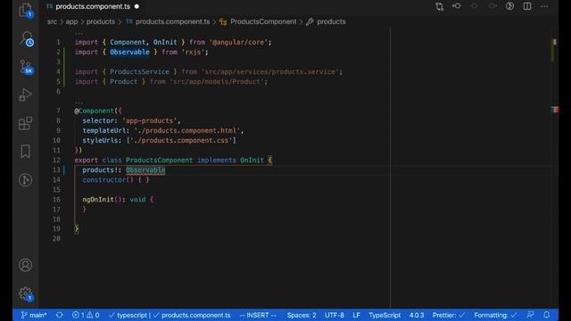Click ngOnInit method name on line 16
This screenshot has height=321, width=571.
point(98,200)
